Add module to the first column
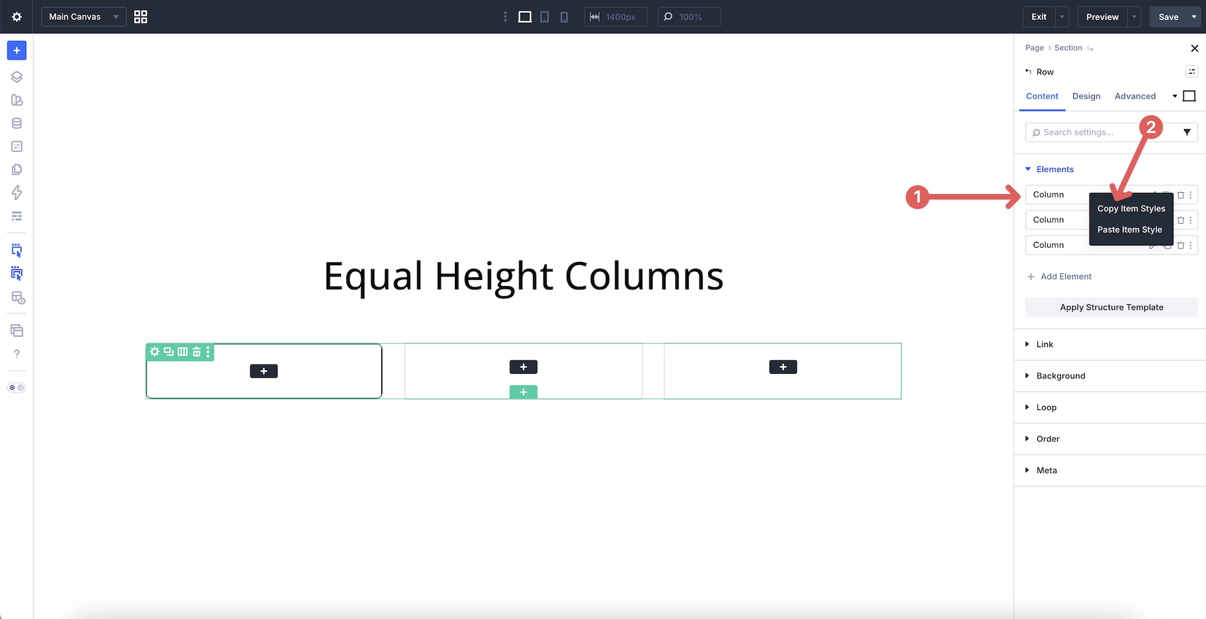The height and width of the screenshot is (619, 1206). pos(264,371)
